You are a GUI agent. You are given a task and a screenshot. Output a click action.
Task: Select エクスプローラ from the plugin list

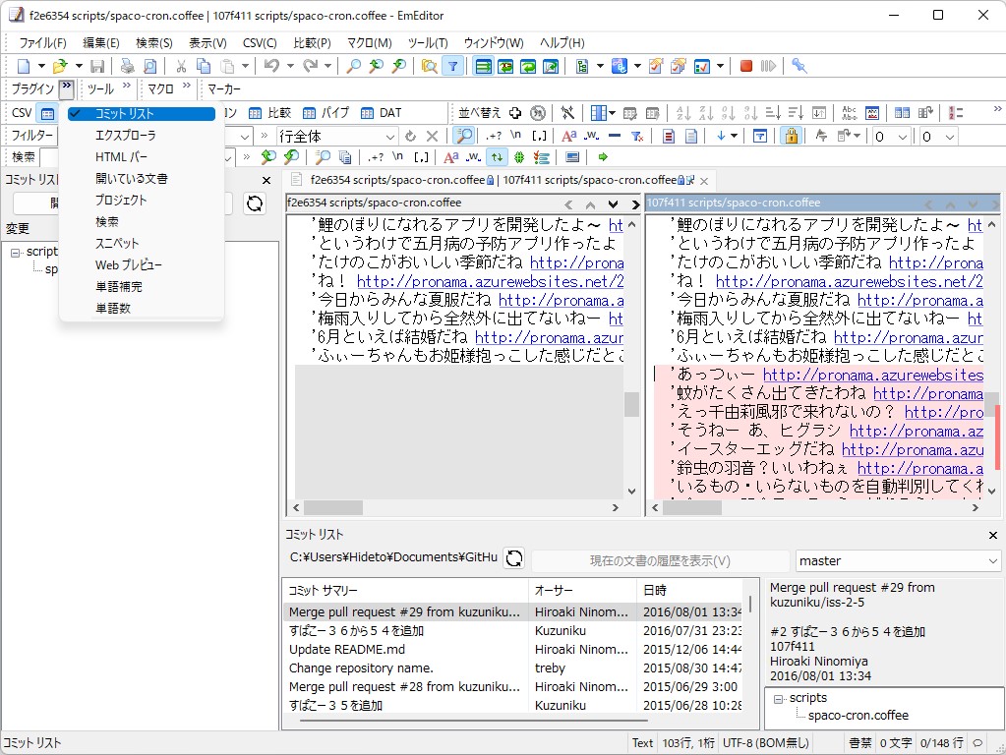pos(125,136)
